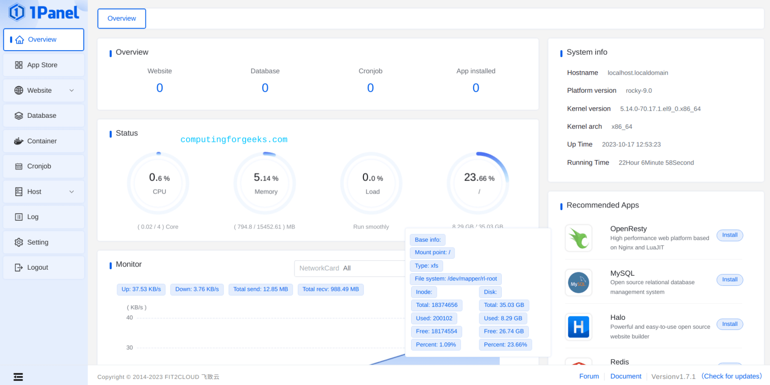Select Overview in the sidebar menu

click(x=44, y=39)
